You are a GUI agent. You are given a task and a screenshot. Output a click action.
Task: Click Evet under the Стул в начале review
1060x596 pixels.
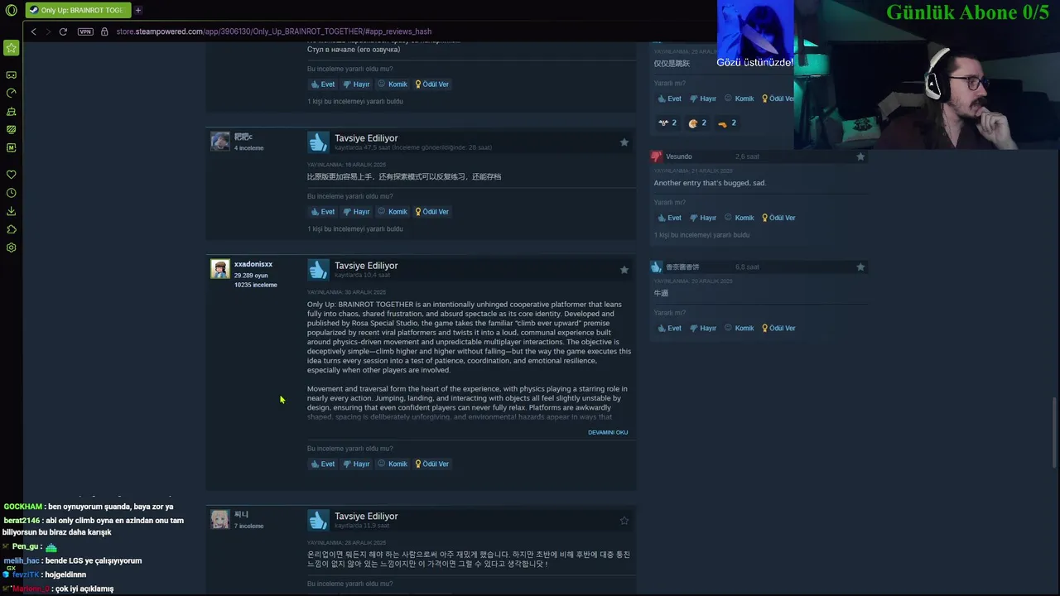point(322,84)
